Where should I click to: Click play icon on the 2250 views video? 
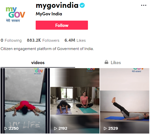point(6,128)
